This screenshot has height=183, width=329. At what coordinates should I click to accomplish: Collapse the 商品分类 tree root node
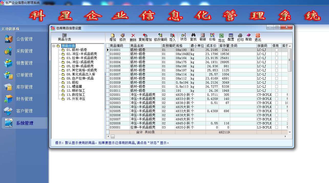coord(54,46)
